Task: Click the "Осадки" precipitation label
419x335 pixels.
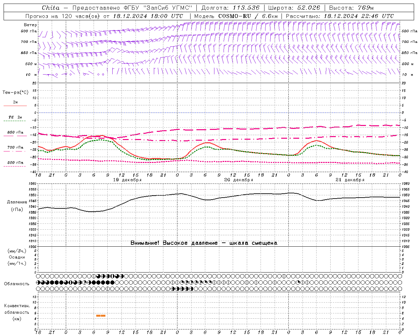Action: click(x=17, y=257)
